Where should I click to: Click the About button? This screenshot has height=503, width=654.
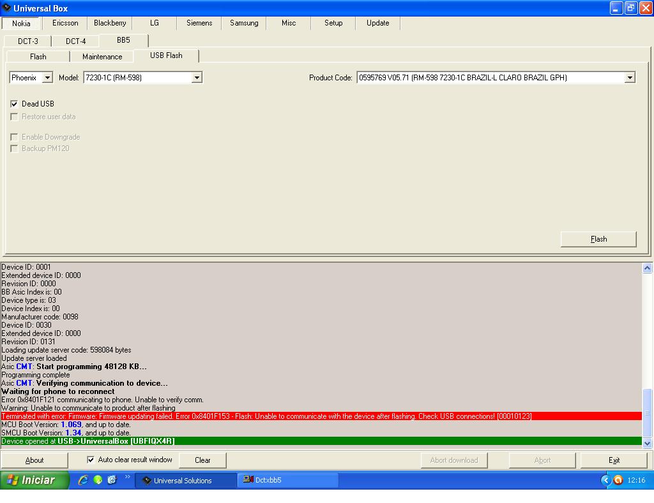point(34,460)
